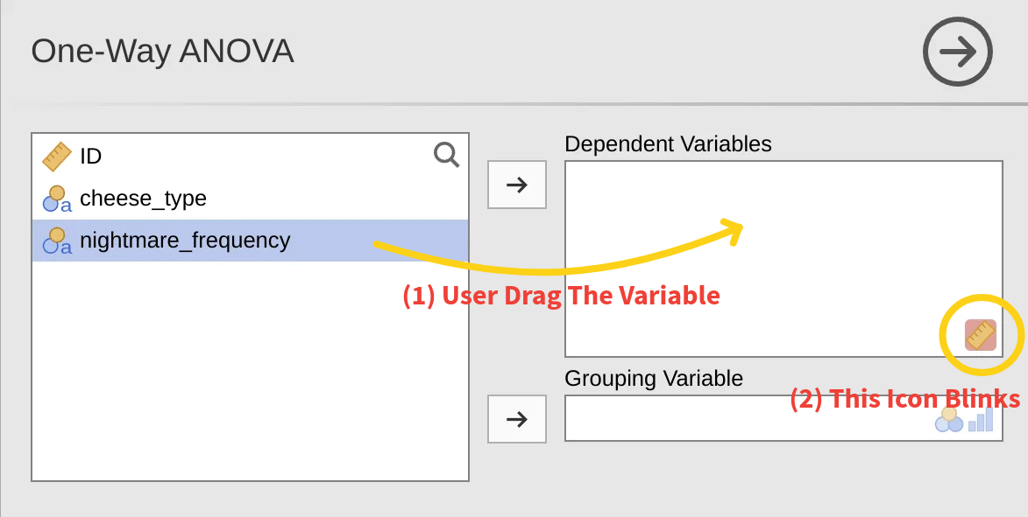1028x517 pixels.
Task: Click the red "User Drag The Variable" annotation
Action: click(561, 296)
